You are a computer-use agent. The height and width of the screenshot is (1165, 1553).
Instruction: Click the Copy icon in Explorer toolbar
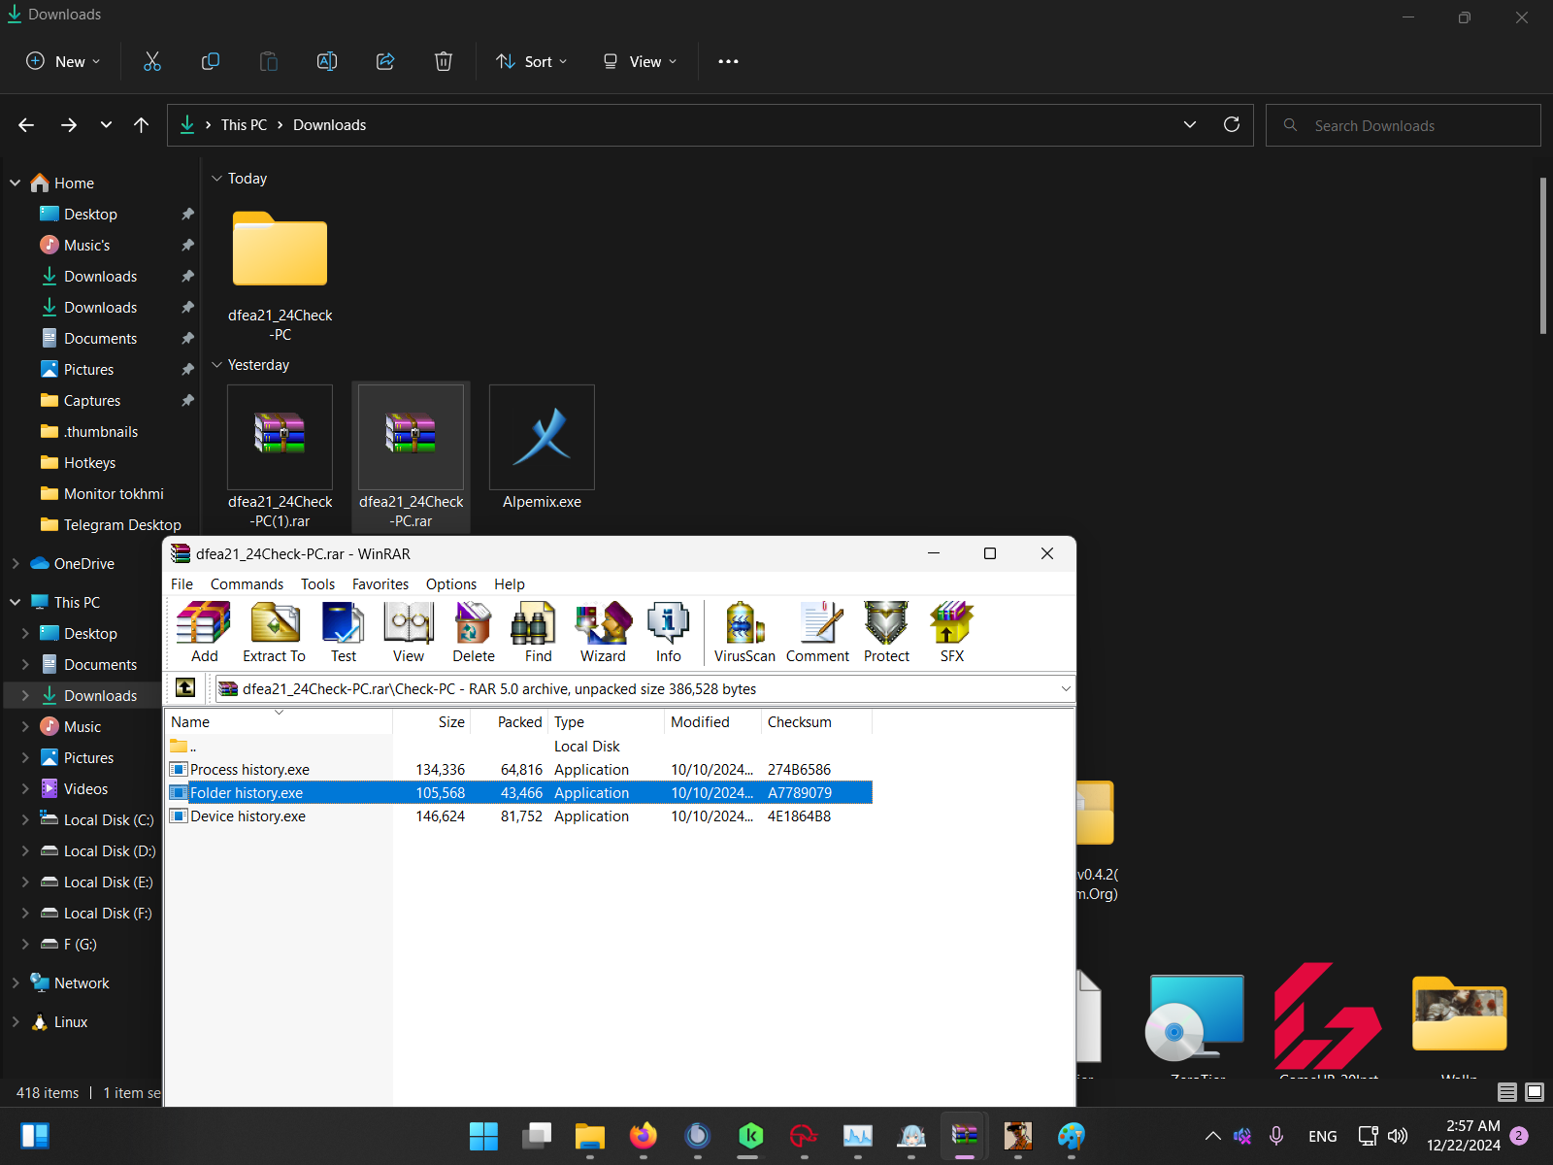tap(211, 61)
